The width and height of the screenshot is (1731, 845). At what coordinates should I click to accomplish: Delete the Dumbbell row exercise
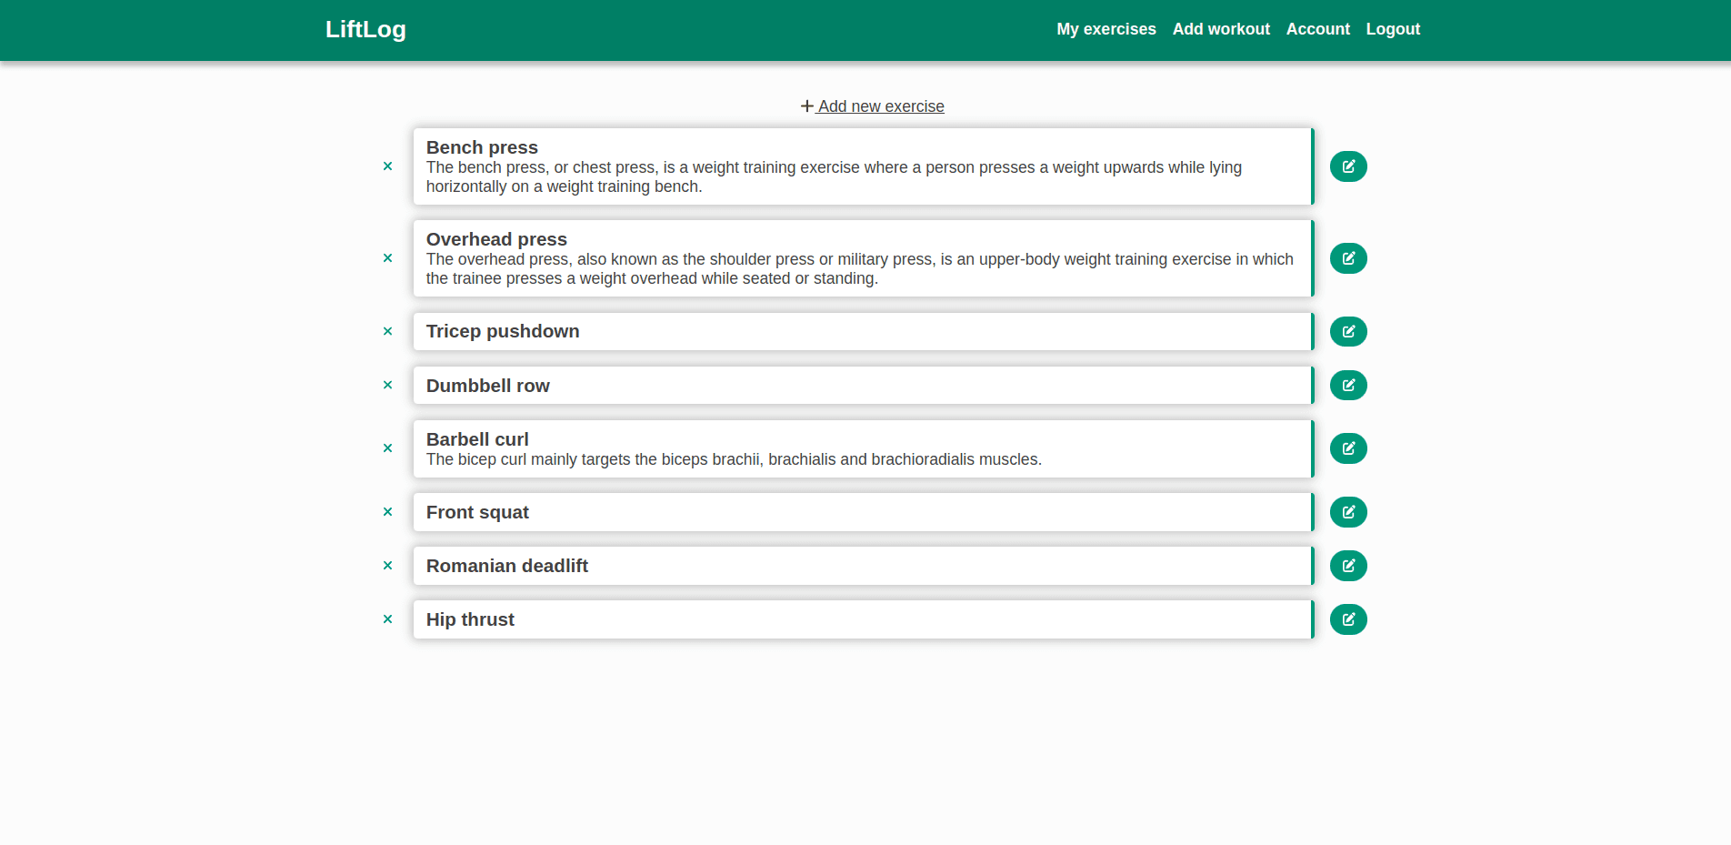pyautogui.click(x=387, y=385)
